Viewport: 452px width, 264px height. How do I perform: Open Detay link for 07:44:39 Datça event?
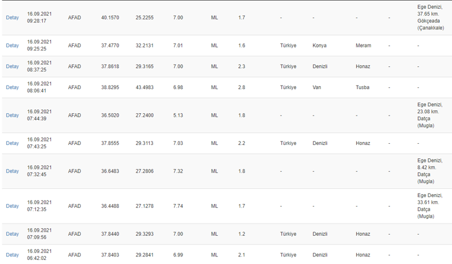point(12,116)
